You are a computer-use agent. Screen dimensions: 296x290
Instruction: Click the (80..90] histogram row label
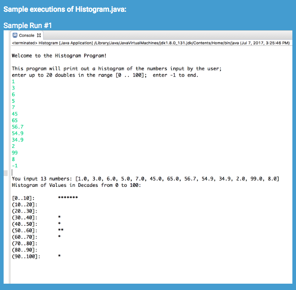pos(25,250)
